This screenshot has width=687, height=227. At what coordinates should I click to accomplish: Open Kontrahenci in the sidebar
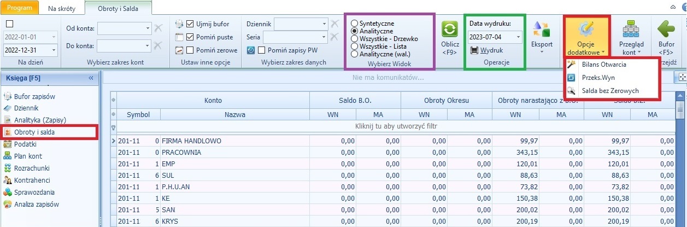(32, 181)
